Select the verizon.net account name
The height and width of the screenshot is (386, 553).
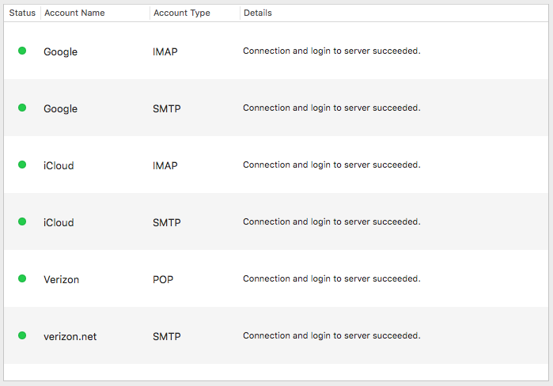coord(70,337)
